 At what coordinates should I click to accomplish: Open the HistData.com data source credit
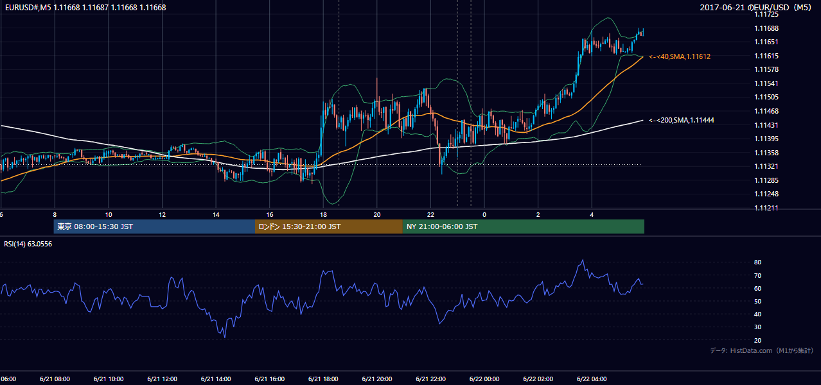pos(762,350)
